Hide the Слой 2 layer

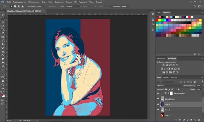click(158, 110)
